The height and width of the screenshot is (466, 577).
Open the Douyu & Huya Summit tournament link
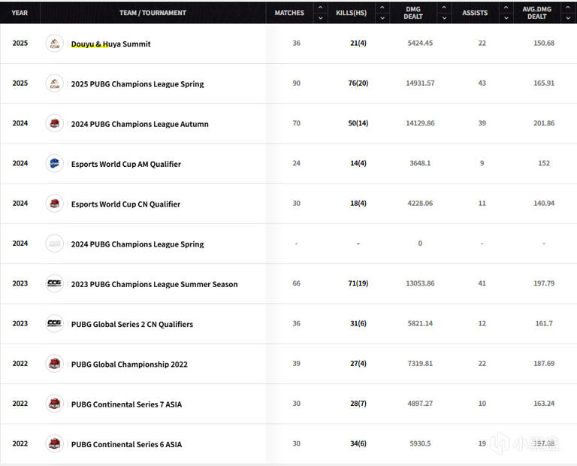(110, 44)
